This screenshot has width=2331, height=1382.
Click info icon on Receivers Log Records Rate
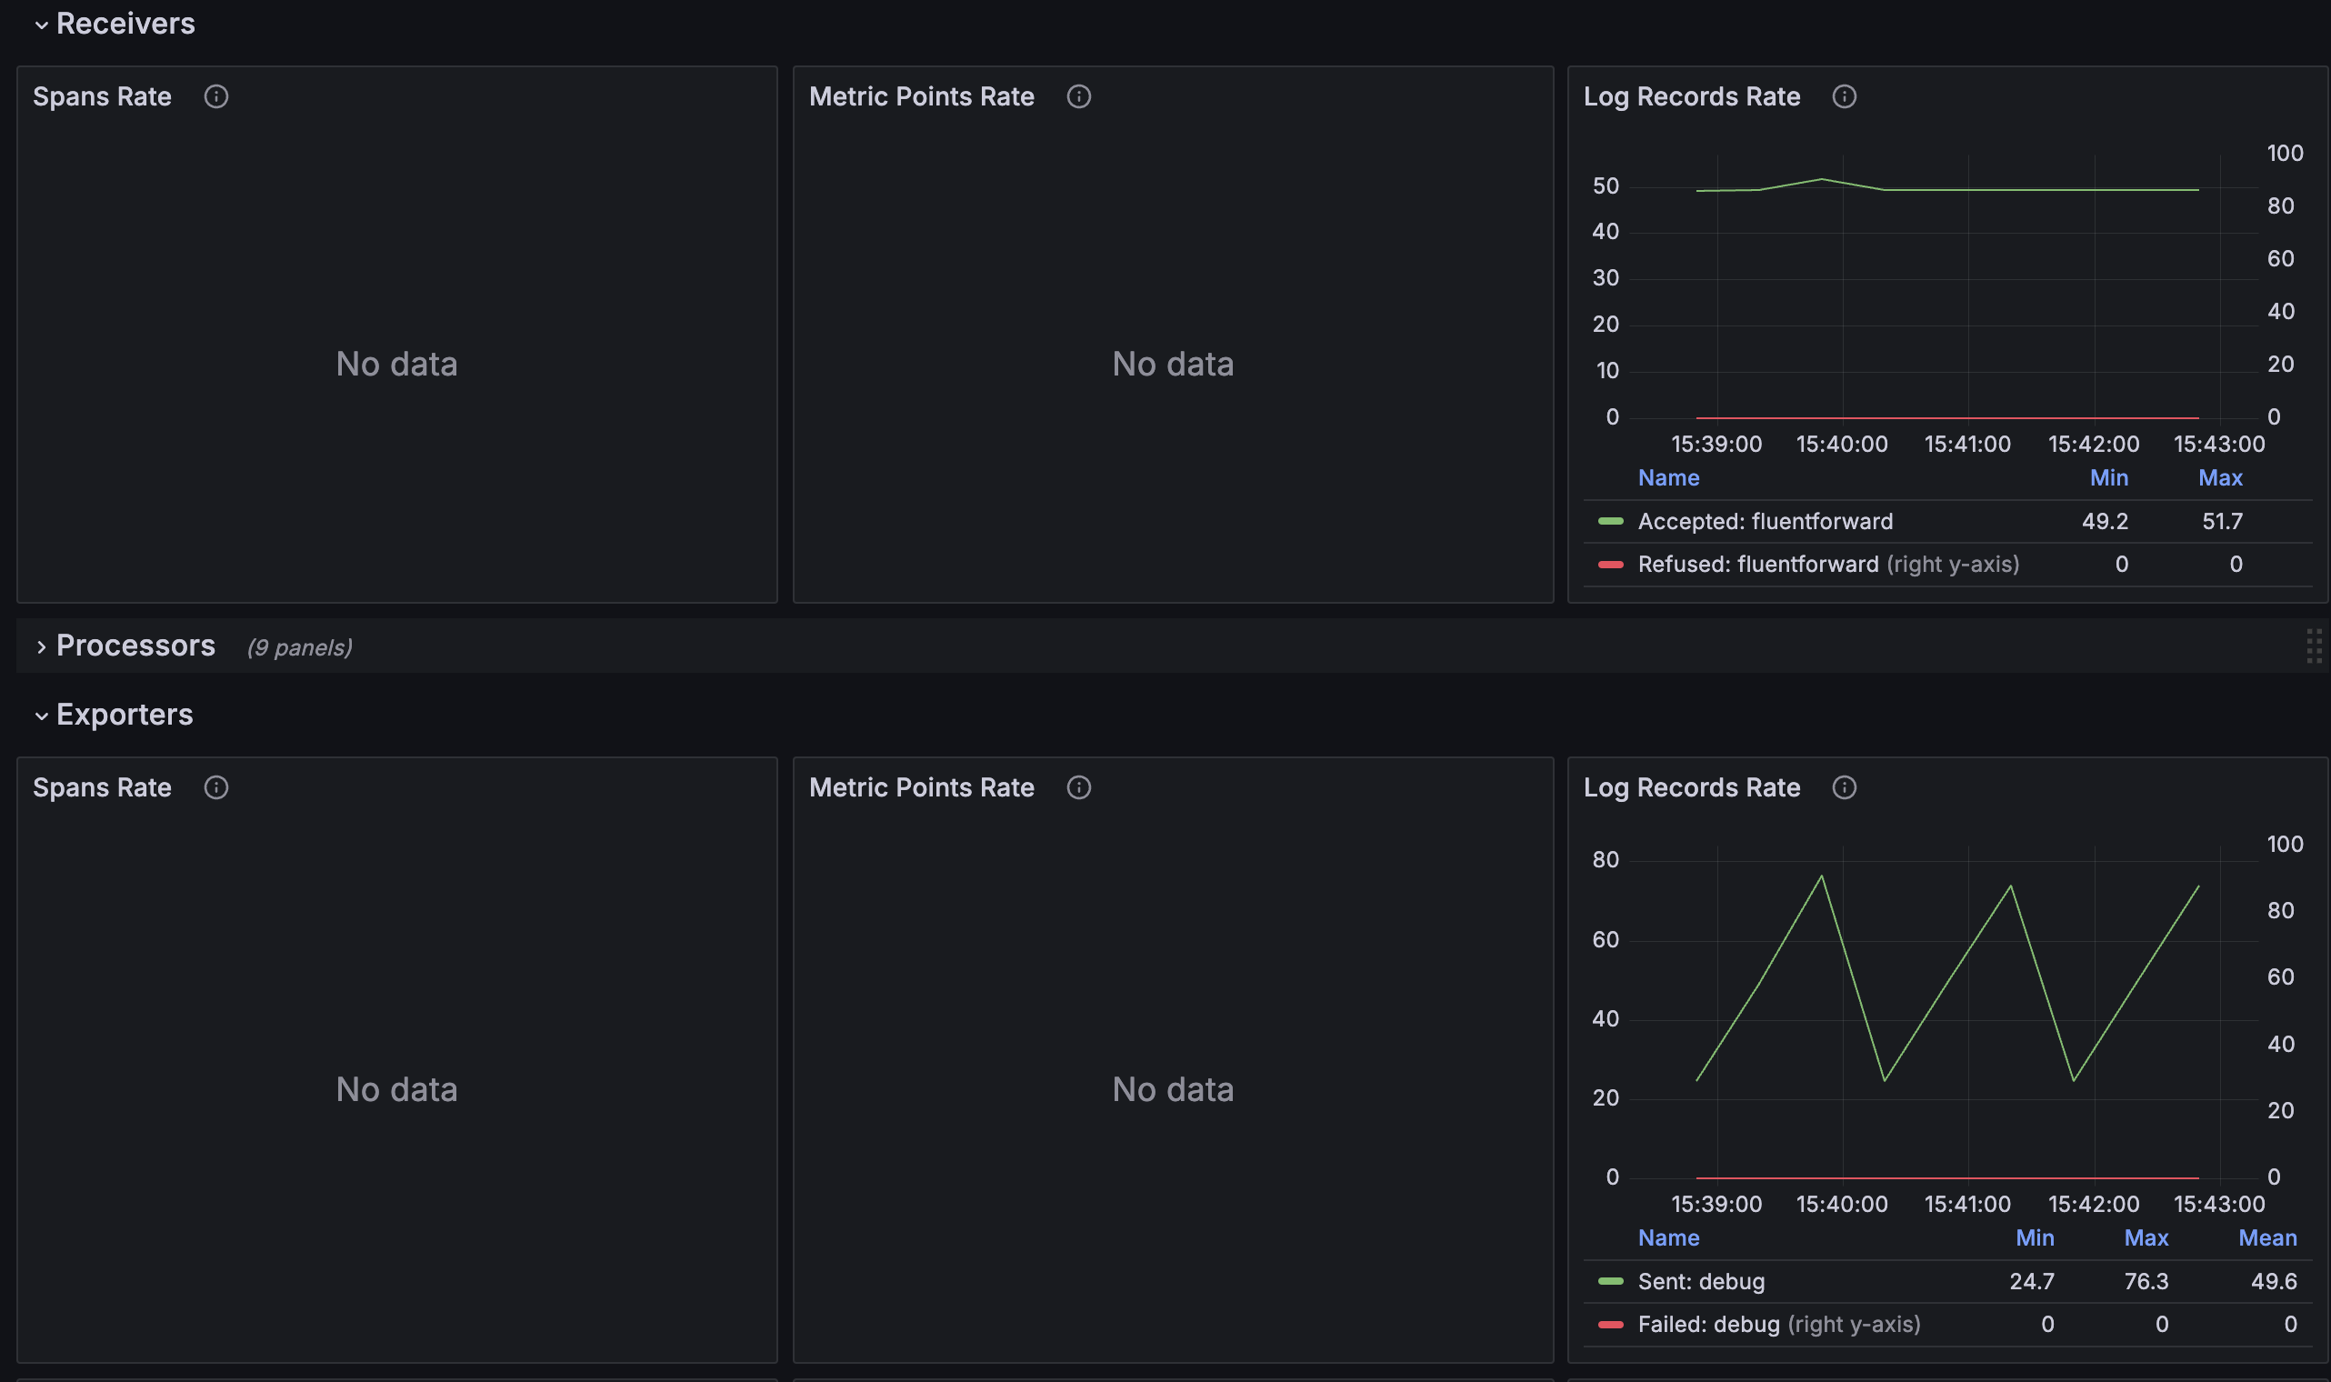click(1844, 97)
